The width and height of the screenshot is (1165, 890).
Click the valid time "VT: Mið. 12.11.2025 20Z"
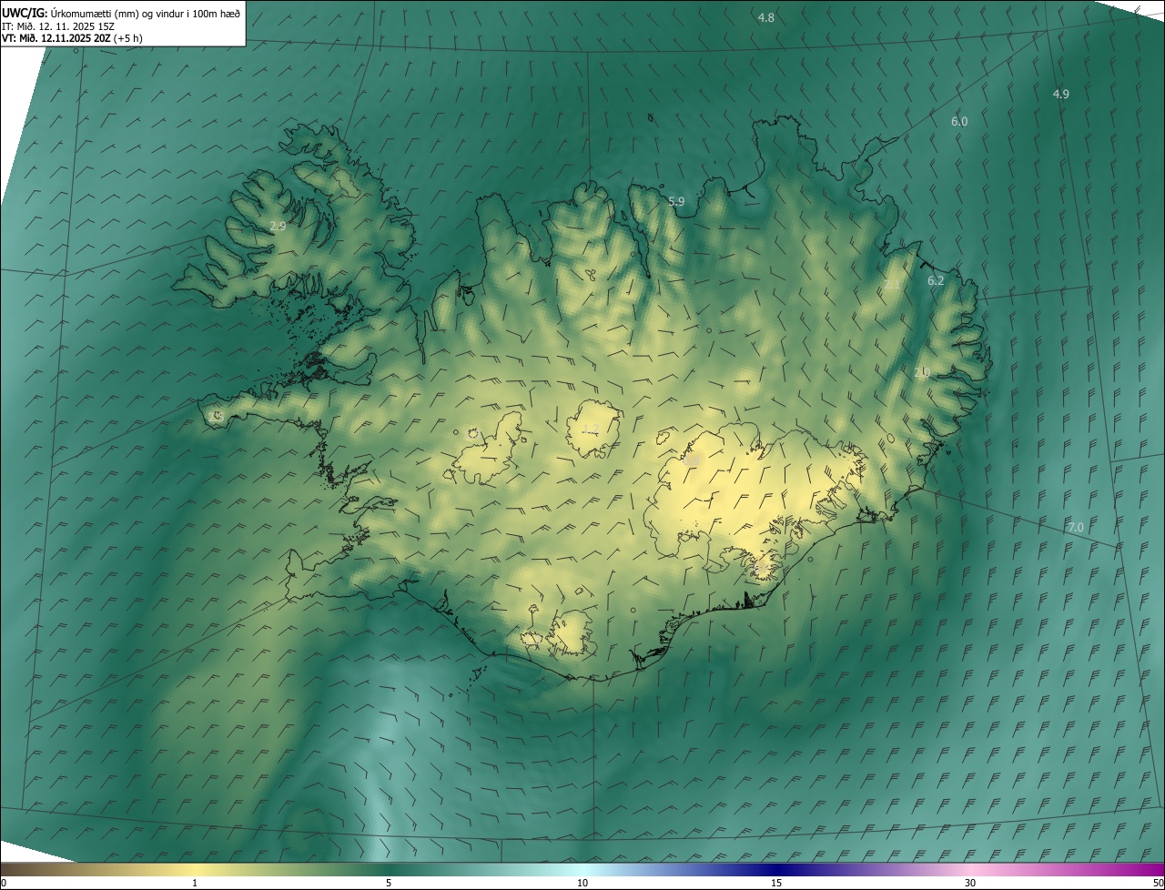click(x=56, y=38)
